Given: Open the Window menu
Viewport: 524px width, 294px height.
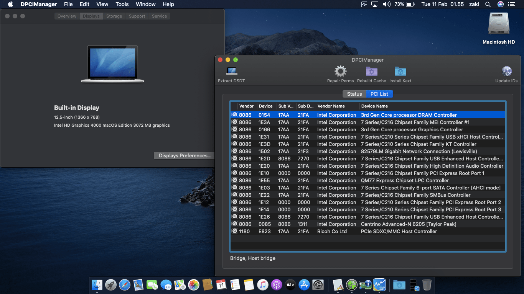Looking at the screenshot, I should [145, 5].
